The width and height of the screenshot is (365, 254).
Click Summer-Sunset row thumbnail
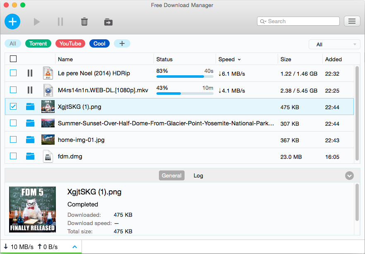[48, 123]
